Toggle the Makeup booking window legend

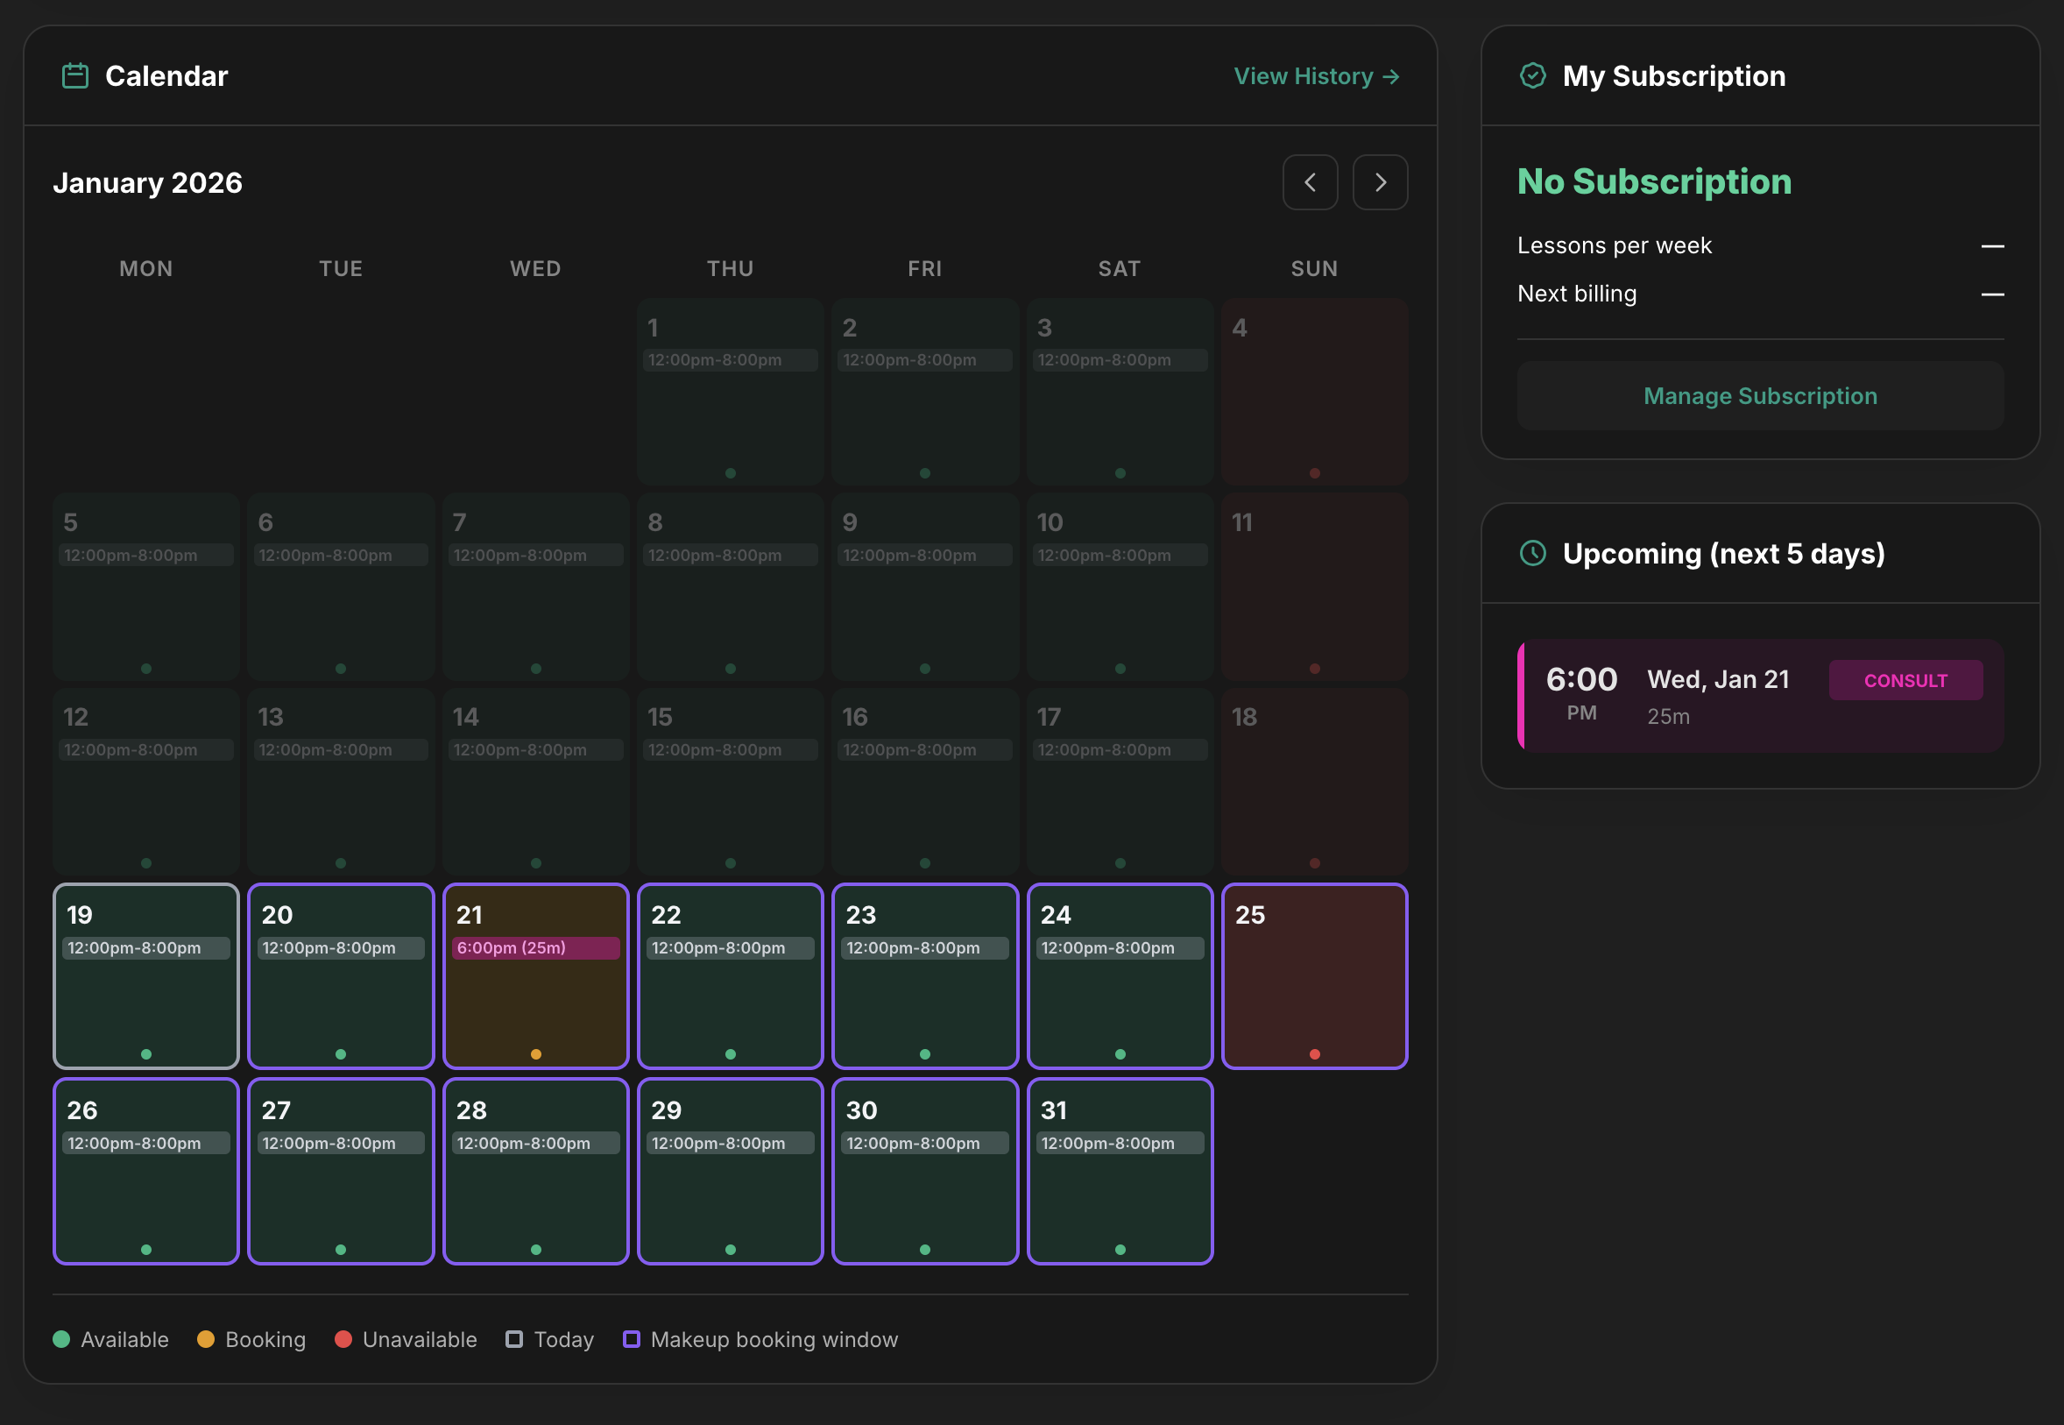point(761,1338)
